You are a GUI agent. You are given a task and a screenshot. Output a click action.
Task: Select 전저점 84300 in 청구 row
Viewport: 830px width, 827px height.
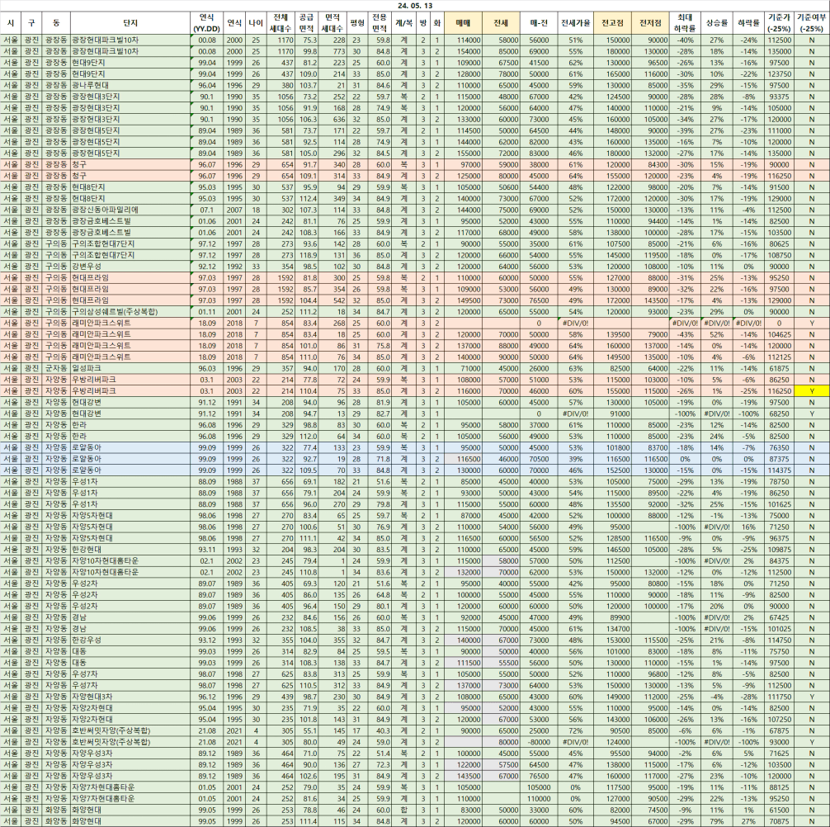click(650, 165)
